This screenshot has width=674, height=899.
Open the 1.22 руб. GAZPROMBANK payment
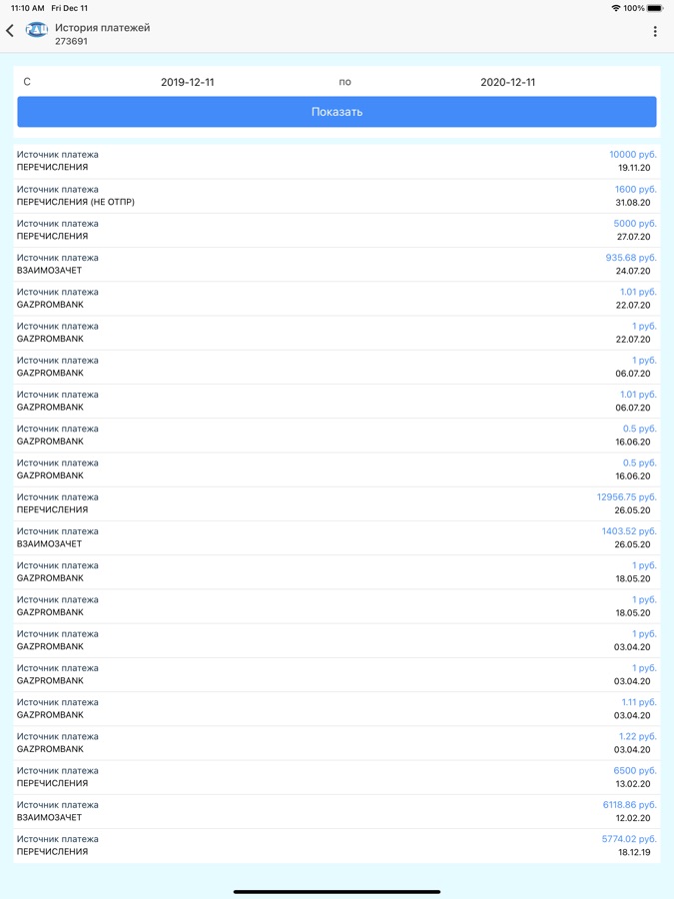[x=337, y=742]
